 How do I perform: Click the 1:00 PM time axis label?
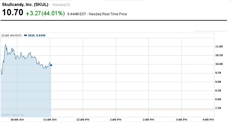(115, 120)
